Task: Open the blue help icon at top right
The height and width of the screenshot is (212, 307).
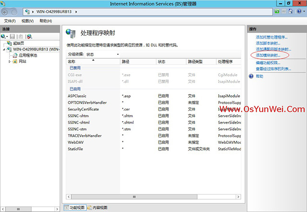Action: (300, 12)
